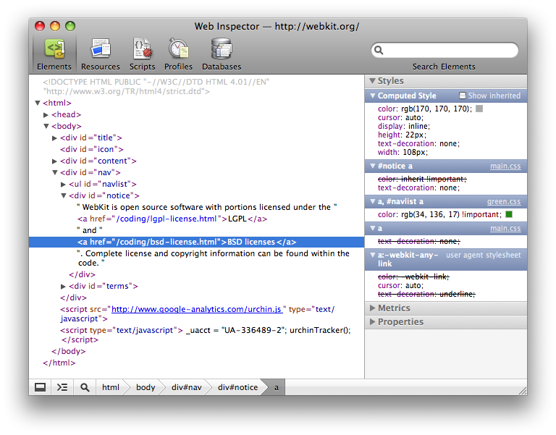Select body in the breadcrumb bar

[x=146, y=387]
